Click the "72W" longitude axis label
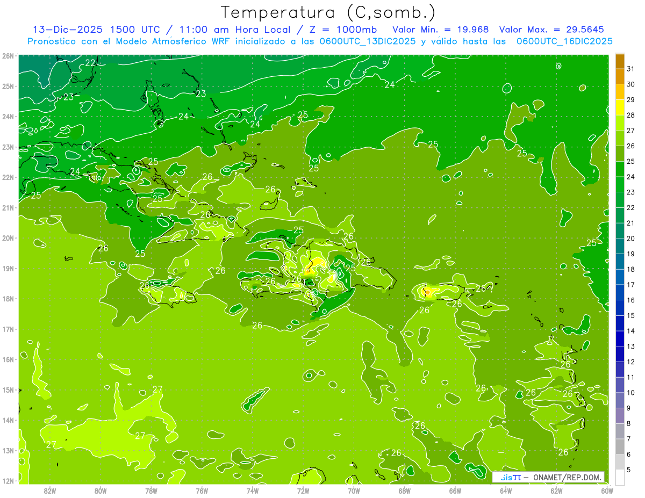The image size is (645, 498). (x=303, y=490)
